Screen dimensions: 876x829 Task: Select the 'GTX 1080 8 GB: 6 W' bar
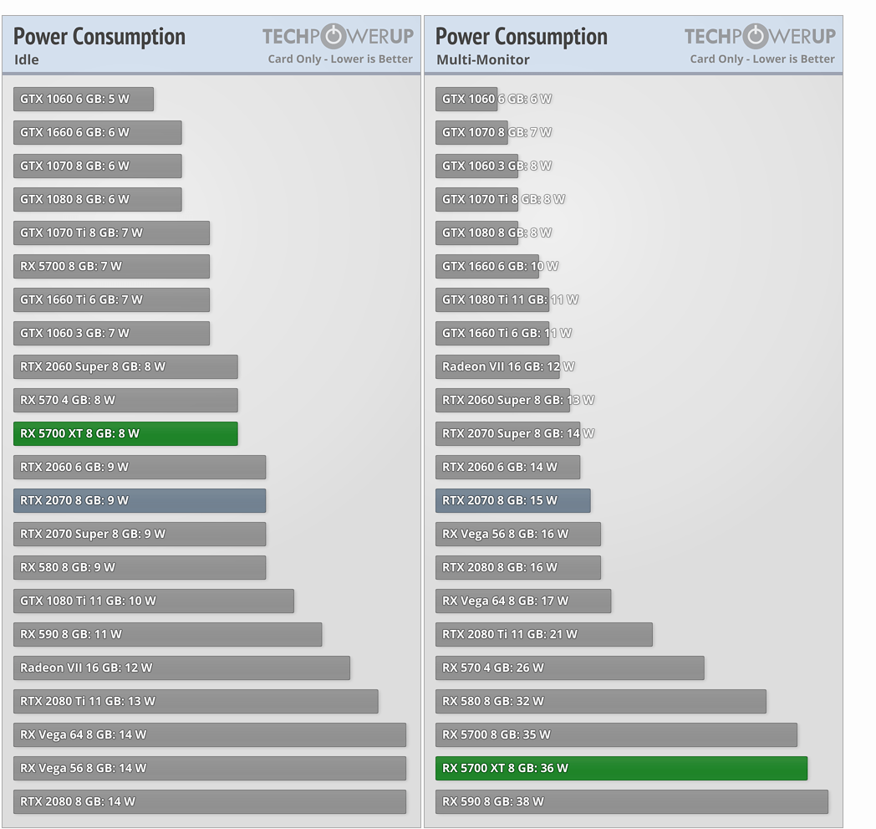(x=97, y=200)
